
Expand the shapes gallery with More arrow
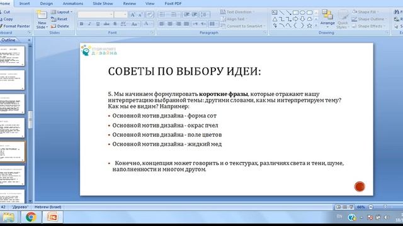[x=316, y=26]
